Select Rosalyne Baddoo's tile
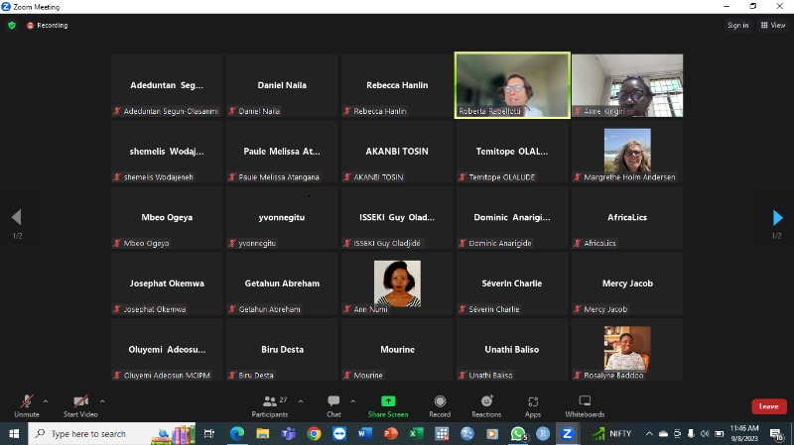The image size is (794, 445). click(x=627, y=350)
